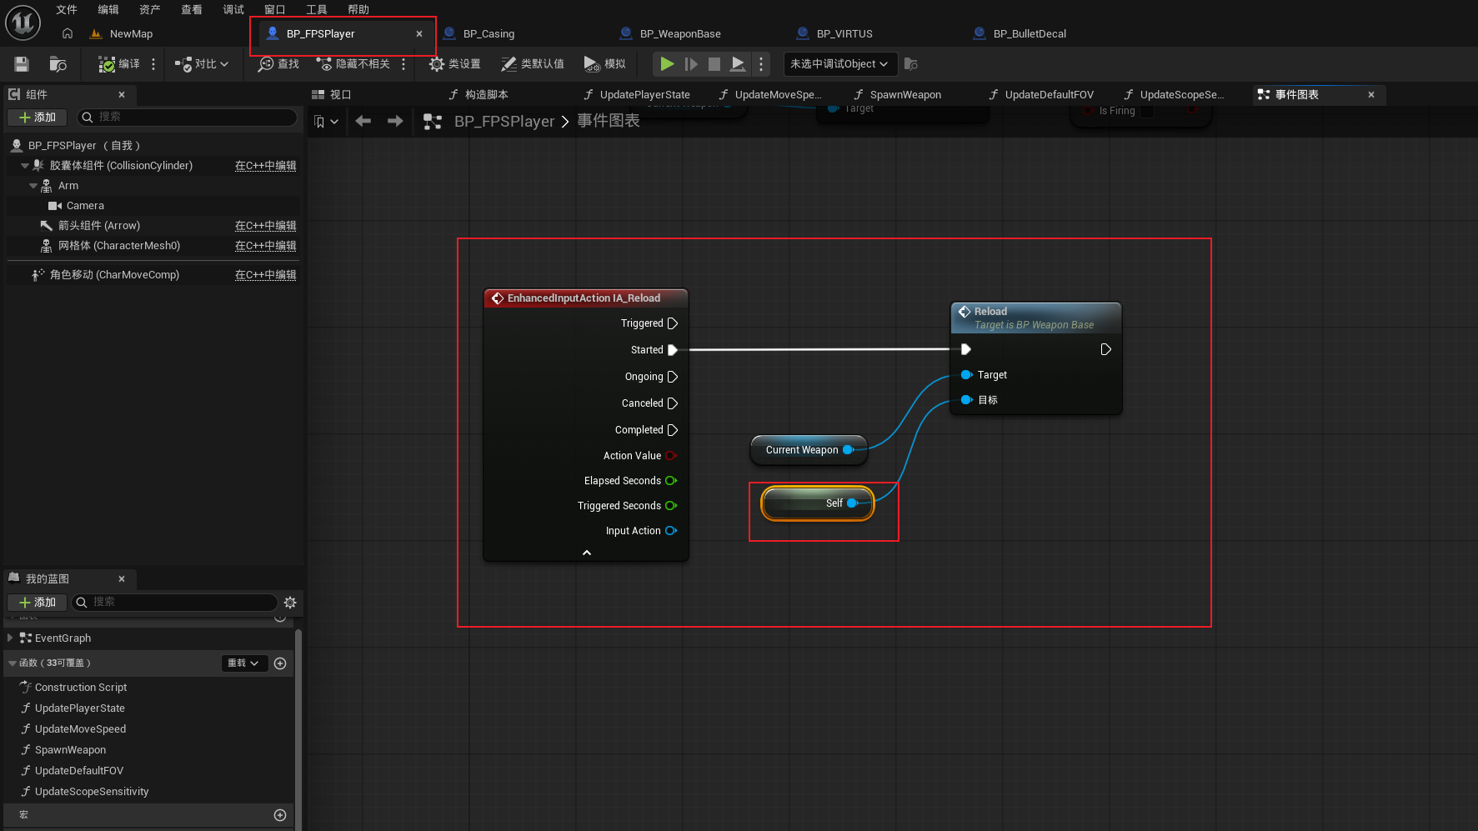Collapse the EnhancedInputAction IA_Reload node pins
The image size is (1478, 831).
587,553
